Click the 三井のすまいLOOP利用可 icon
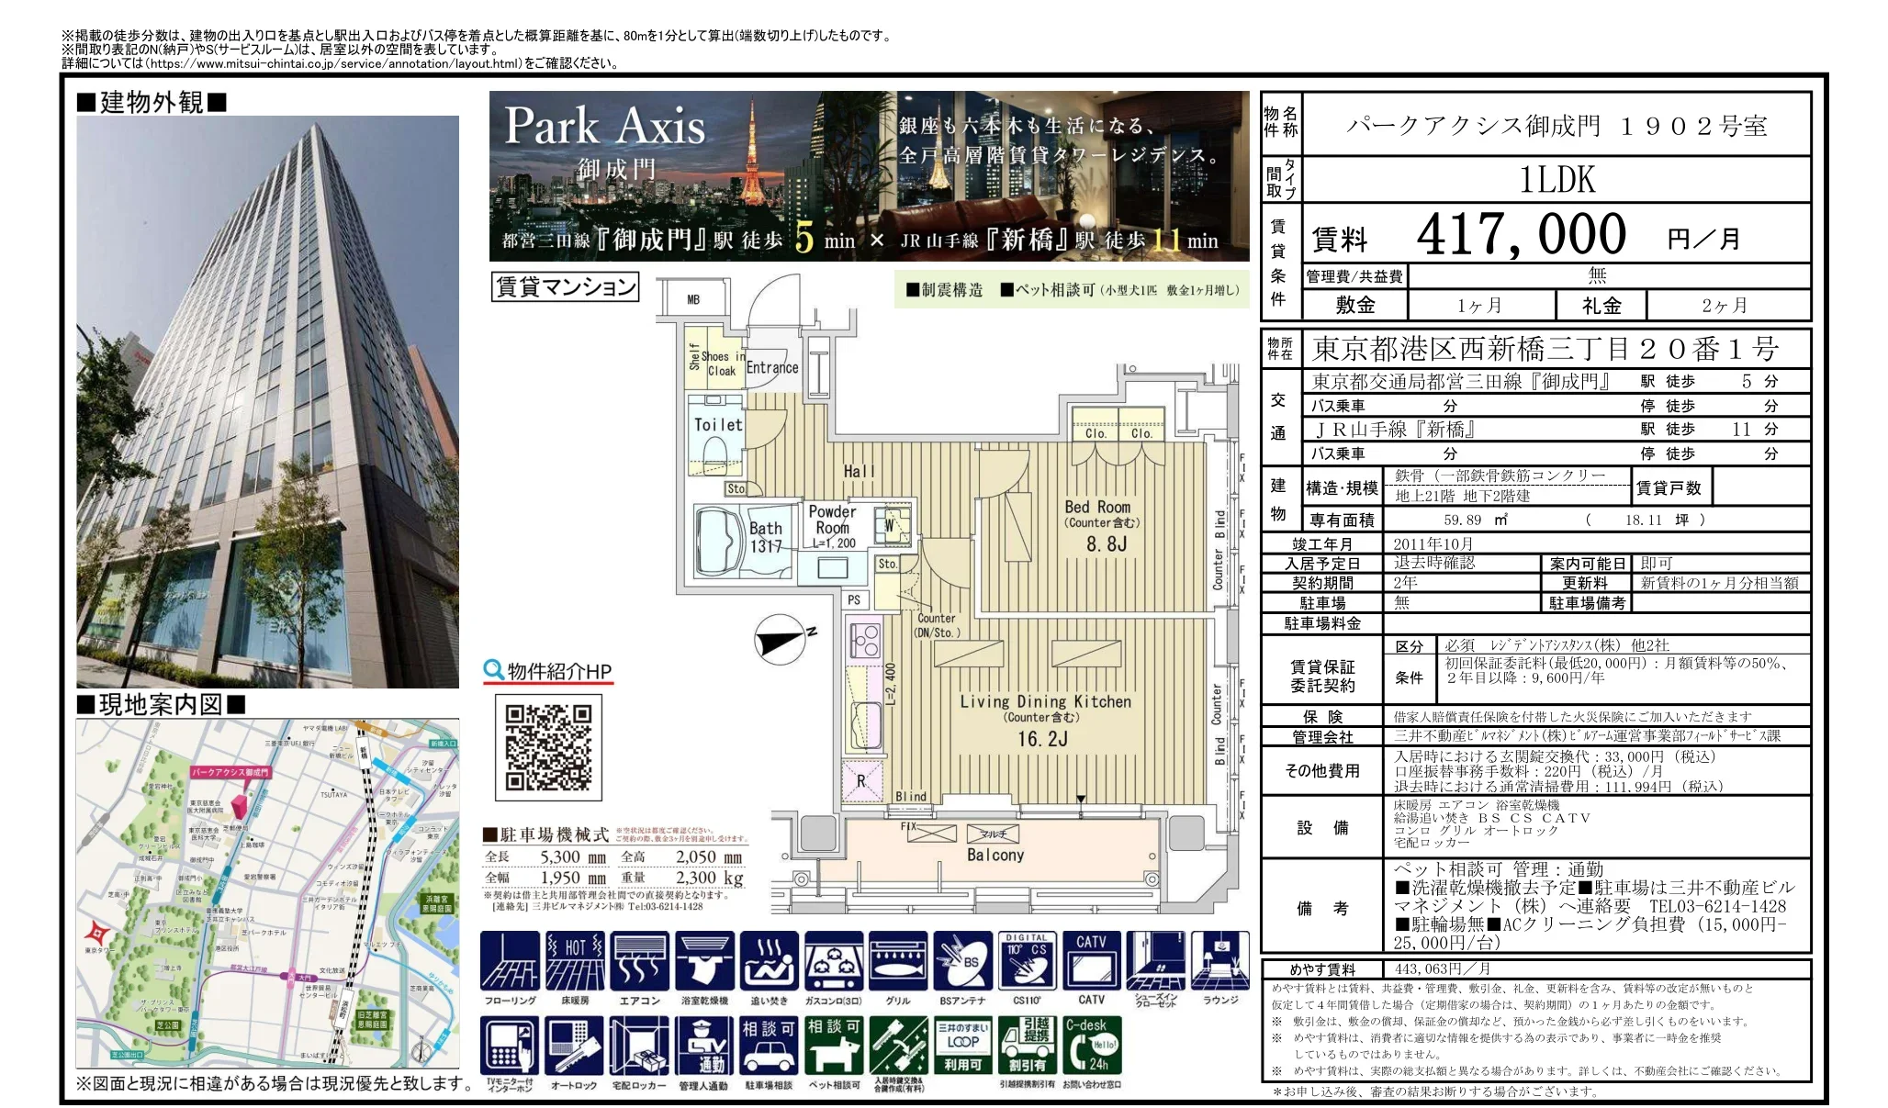The height and width of the screenshot is (1108, 1888). [x=962, y=1046]
